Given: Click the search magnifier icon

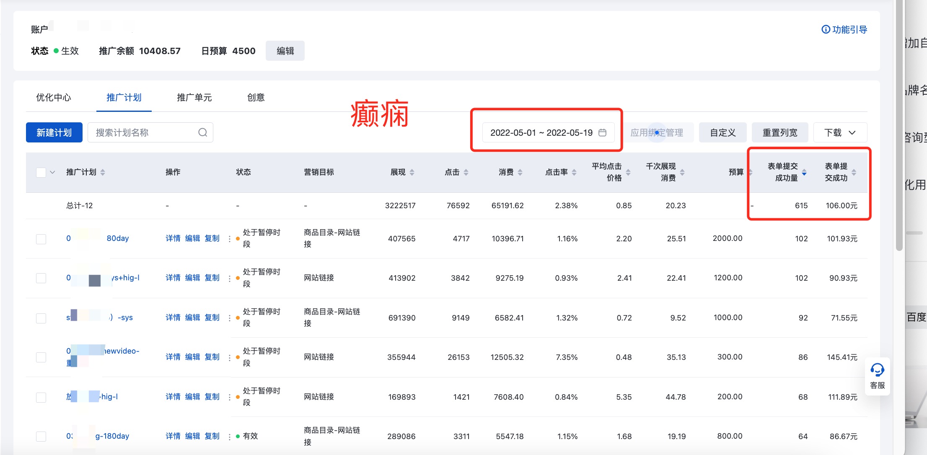Looking at the screenshot, I should (203, 132).
